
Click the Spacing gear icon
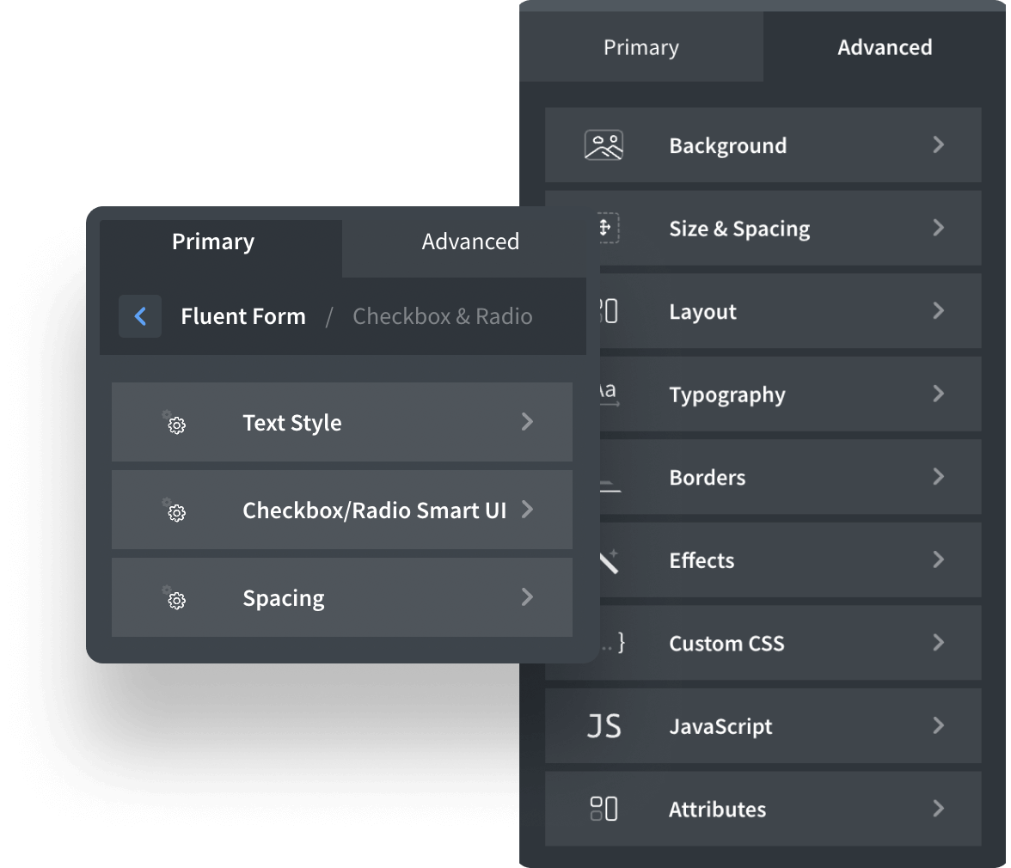coord(176,599)
